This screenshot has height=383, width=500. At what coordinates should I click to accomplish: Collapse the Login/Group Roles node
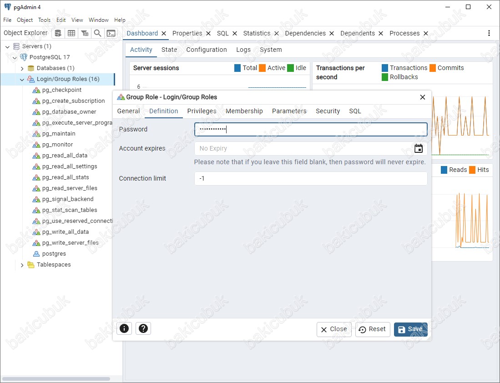coord(22,80)
